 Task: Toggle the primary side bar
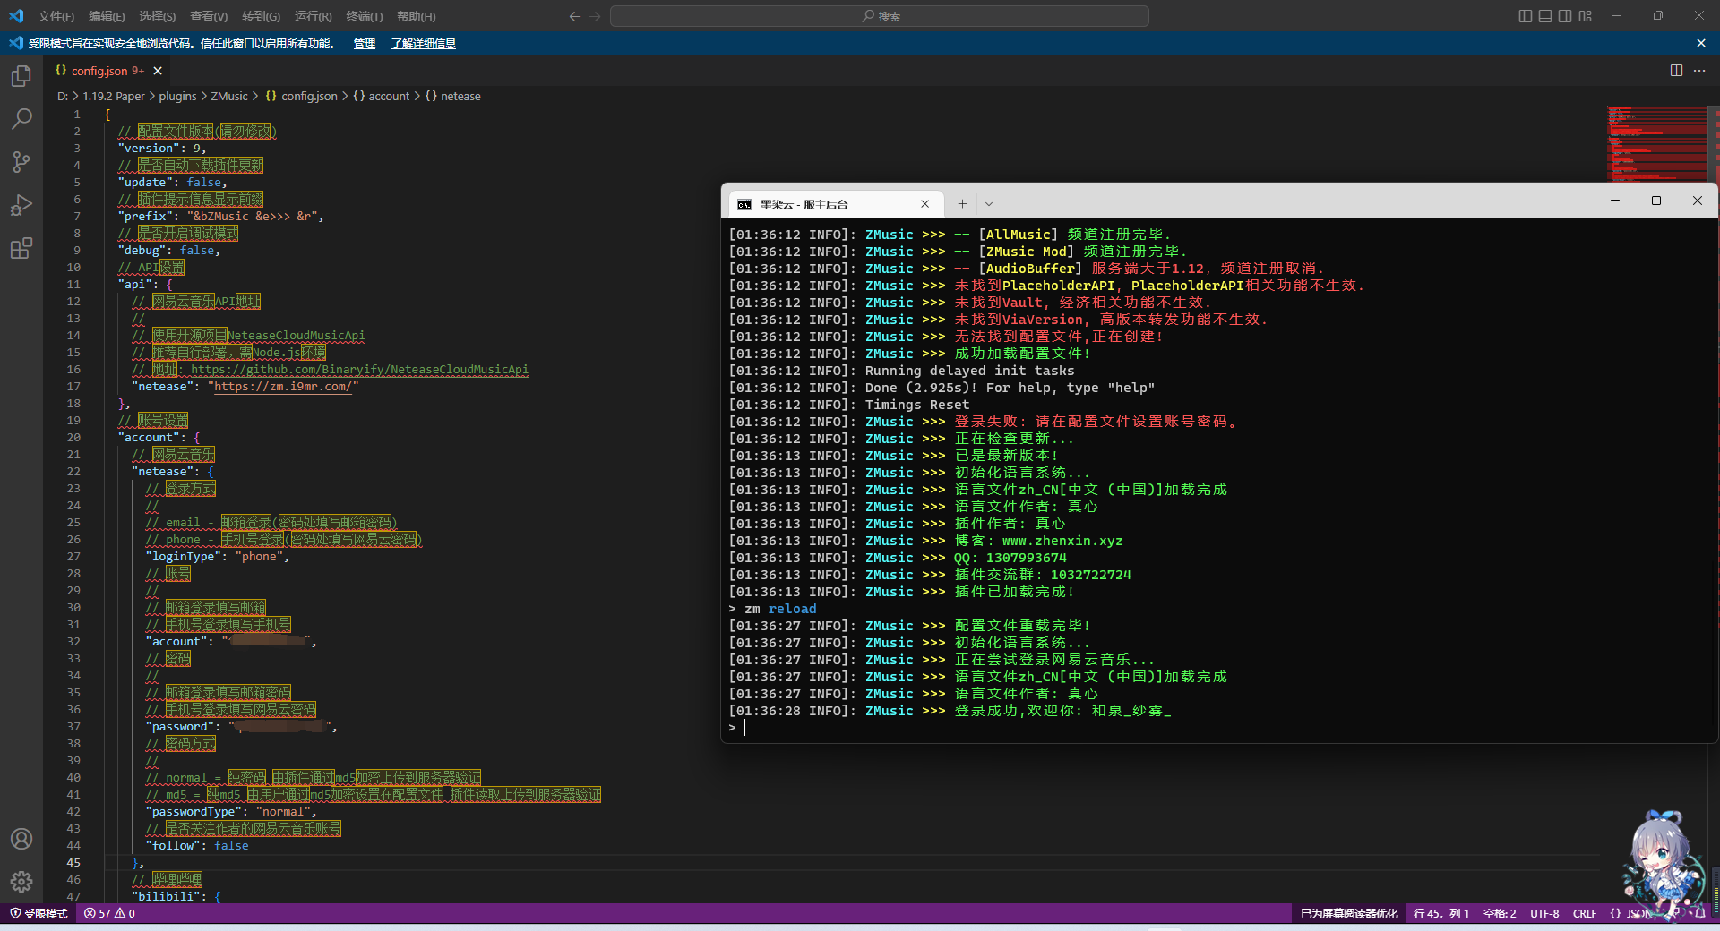(x=1526, y=16)
